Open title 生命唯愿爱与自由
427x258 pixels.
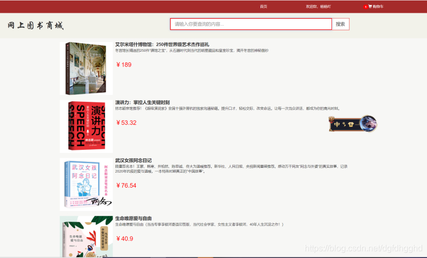tap(133, 219)
